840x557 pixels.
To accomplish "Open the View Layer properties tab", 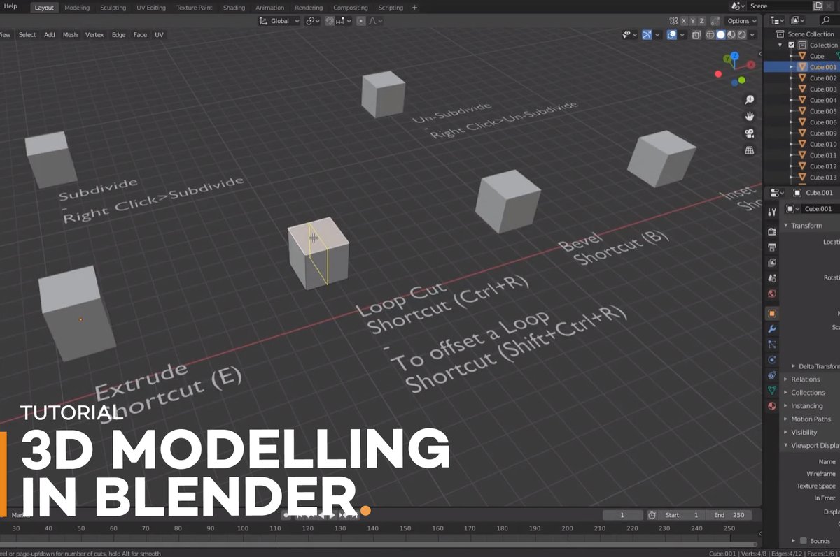I will [772, 263].
